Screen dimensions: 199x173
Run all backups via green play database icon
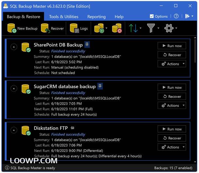(x=99, y=28)
